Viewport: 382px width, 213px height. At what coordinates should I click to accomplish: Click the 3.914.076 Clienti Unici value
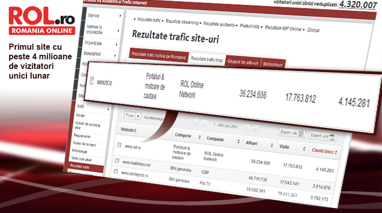[x=321, y=187]
